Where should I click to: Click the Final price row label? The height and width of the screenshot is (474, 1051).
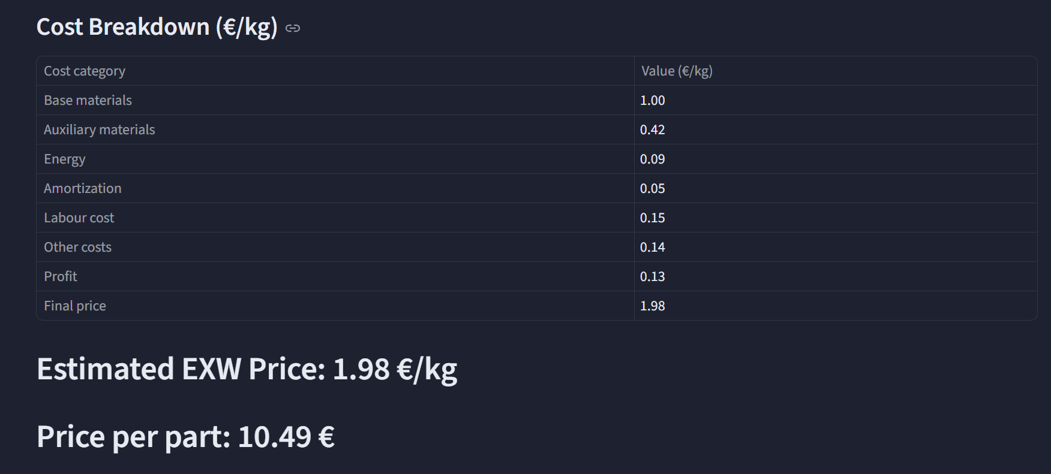tap(75, 306)
